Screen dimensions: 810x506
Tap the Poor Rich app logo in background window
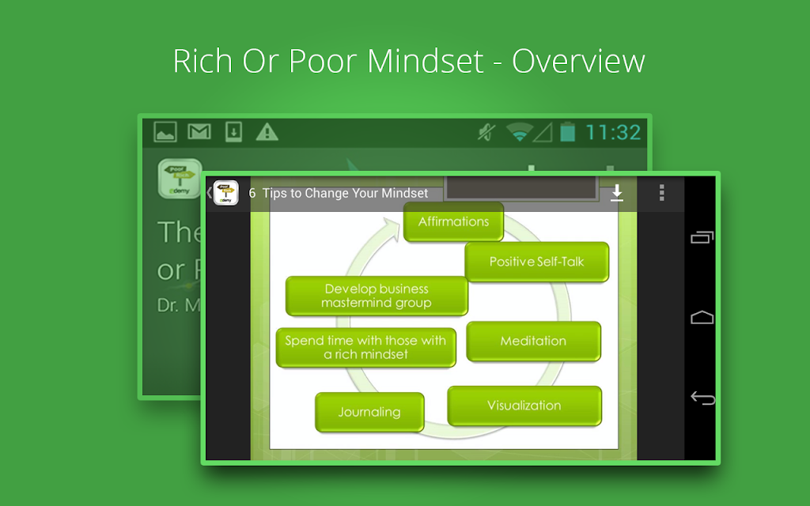180,179
